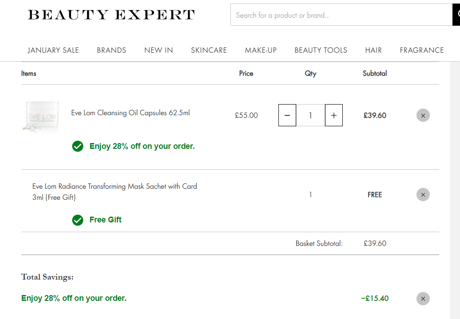The height and width of the screenshot is (319, 460).
Task: Click the search magnifier button
Action: [x=456, y=15]
